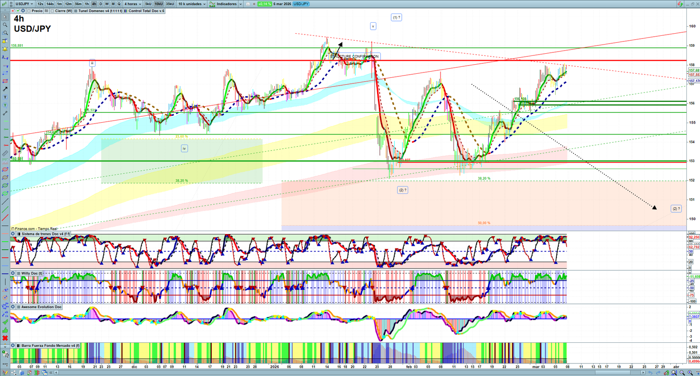The image size is (700, 376).
Task: Select the red ellipse drawing tool
Action: click(5, 169)
